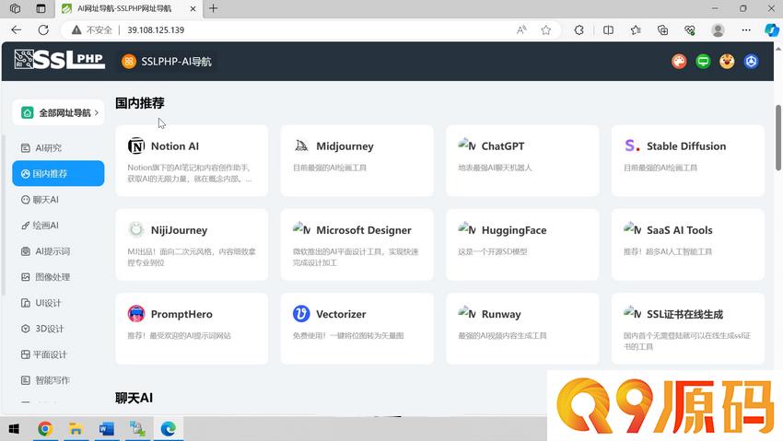The height and width of the screenshot is (441, 783).
Task: Open Edge settings and more menu
Action: pos(746,30)
